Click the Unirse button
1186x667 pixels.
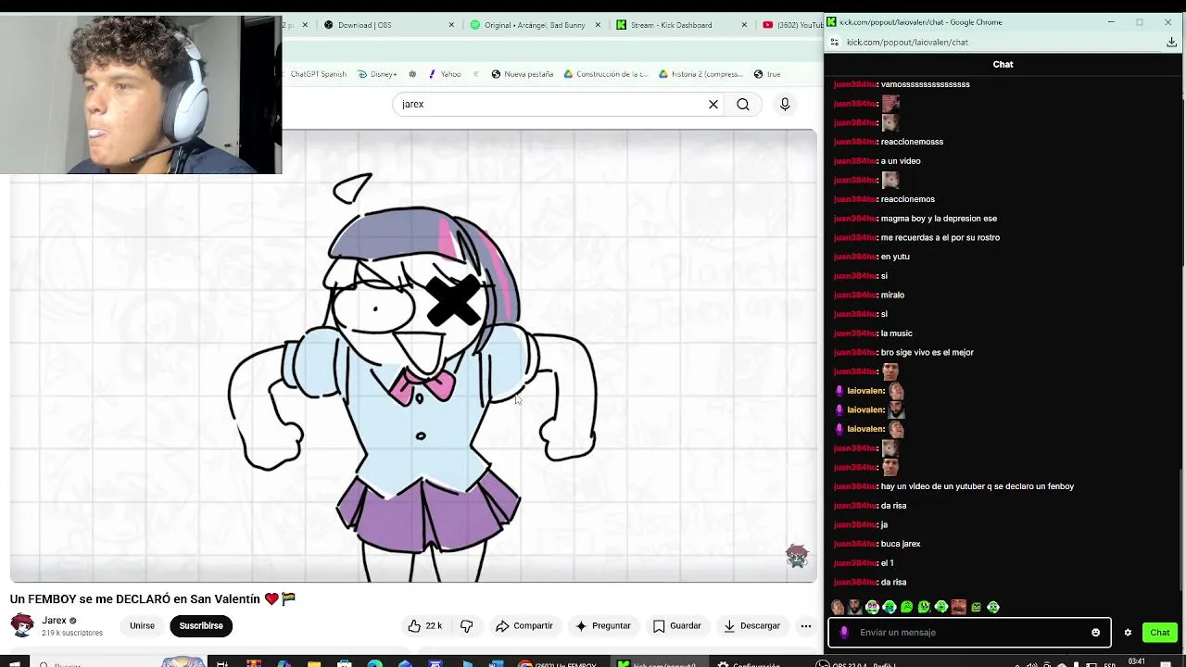[x=142, y=626]
